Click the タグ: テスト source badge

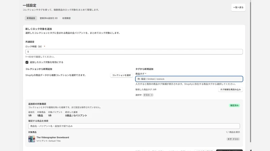(x=233, y=139)
